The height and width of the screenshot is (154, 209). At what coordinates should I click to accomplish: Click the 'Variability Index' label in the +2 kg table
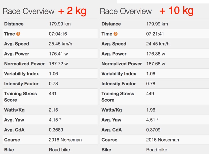pos(21,74)
